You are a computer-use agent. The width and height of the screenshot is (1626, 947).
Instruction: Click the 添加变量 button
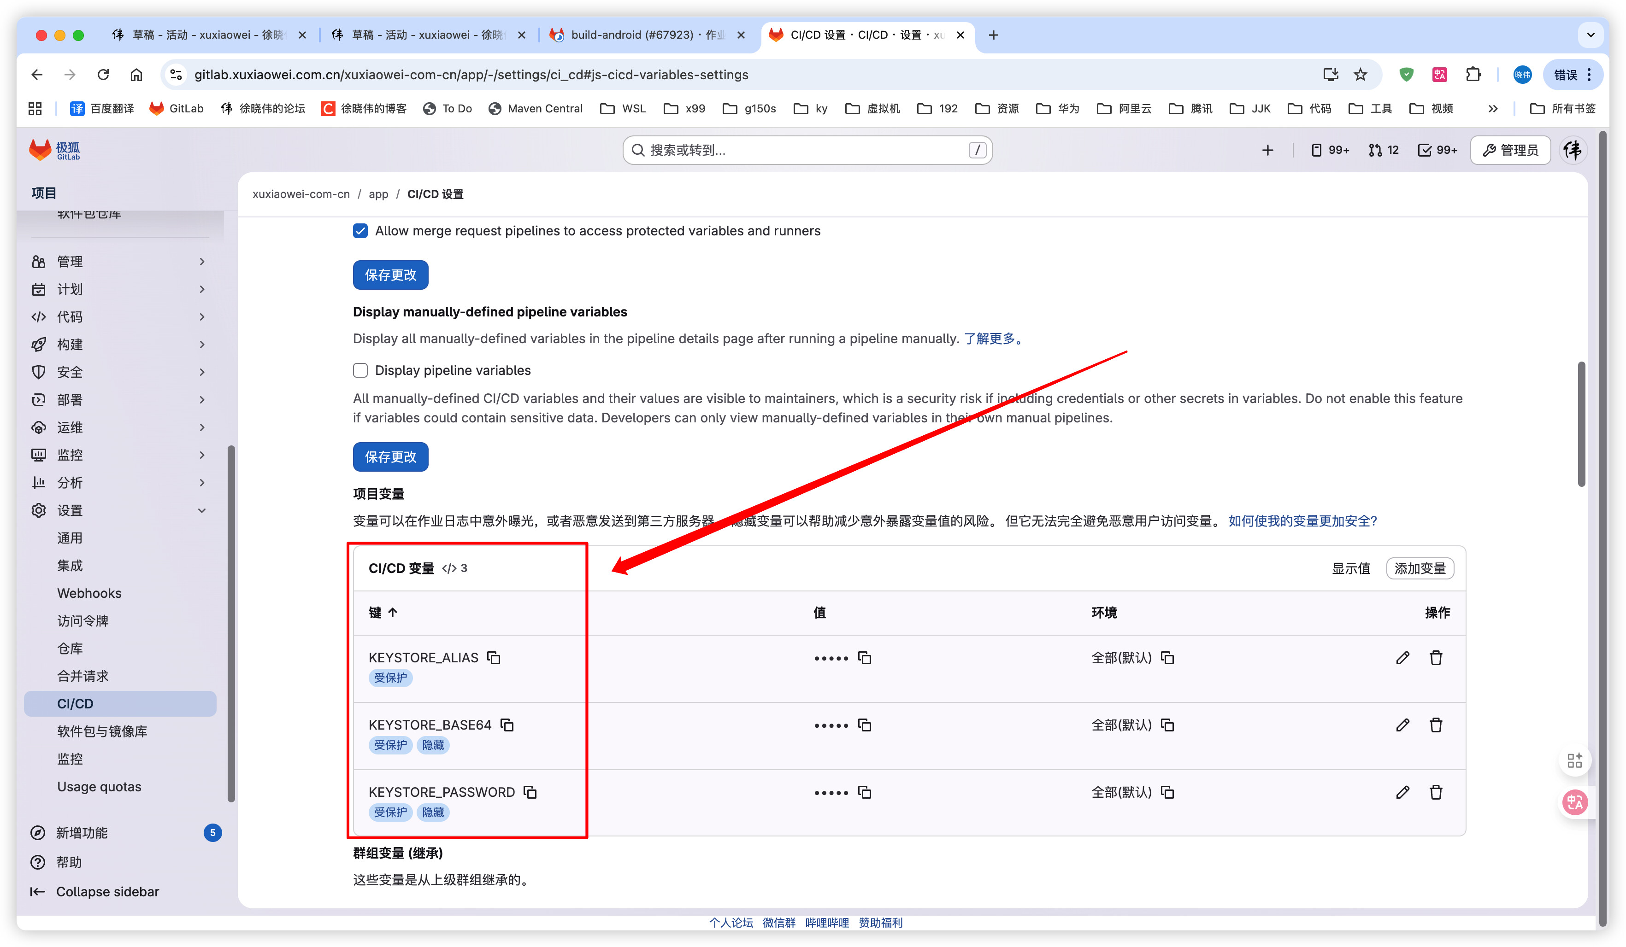point(1420,568)
